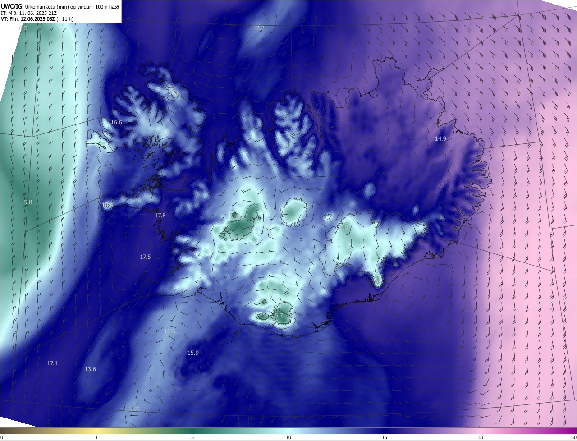Click the colorbar tick label 30
This screenshot has height=441, width=577.
481,437
